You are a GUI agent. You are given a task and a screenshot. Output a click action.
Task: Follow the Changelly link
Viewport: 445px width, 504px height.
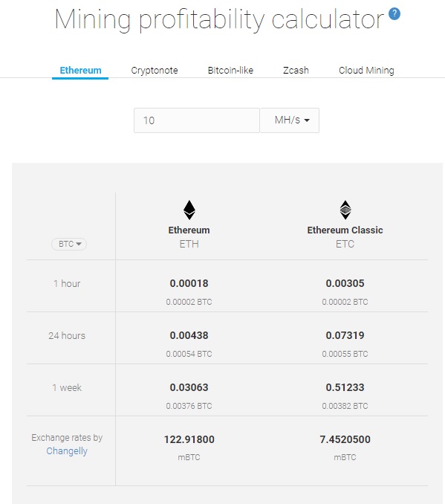(x=67, y=451)
